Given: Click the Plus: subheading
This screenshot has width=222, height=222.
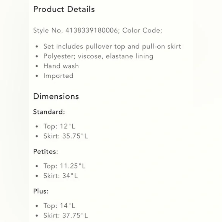Looking at the screenshot, I should (41, 191).
